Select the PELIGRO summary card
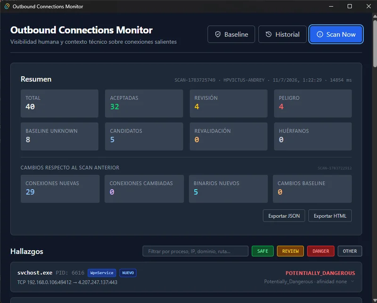 tap(313, 104)
